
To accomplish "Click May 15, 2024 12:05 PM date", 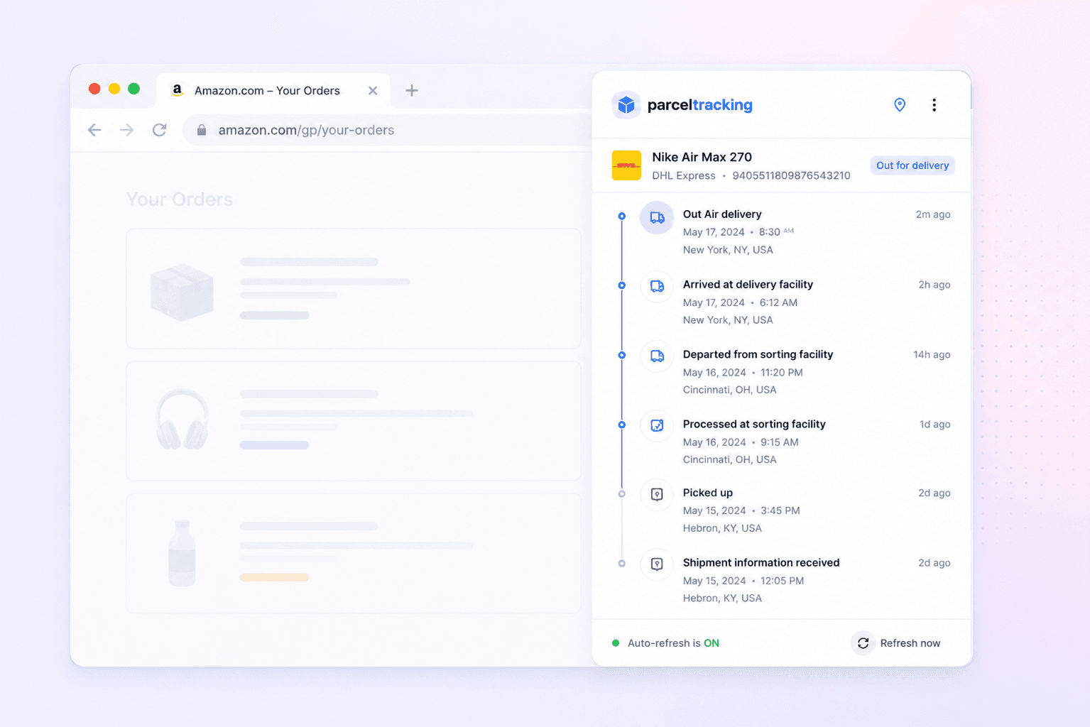I will tap(743, 581).
